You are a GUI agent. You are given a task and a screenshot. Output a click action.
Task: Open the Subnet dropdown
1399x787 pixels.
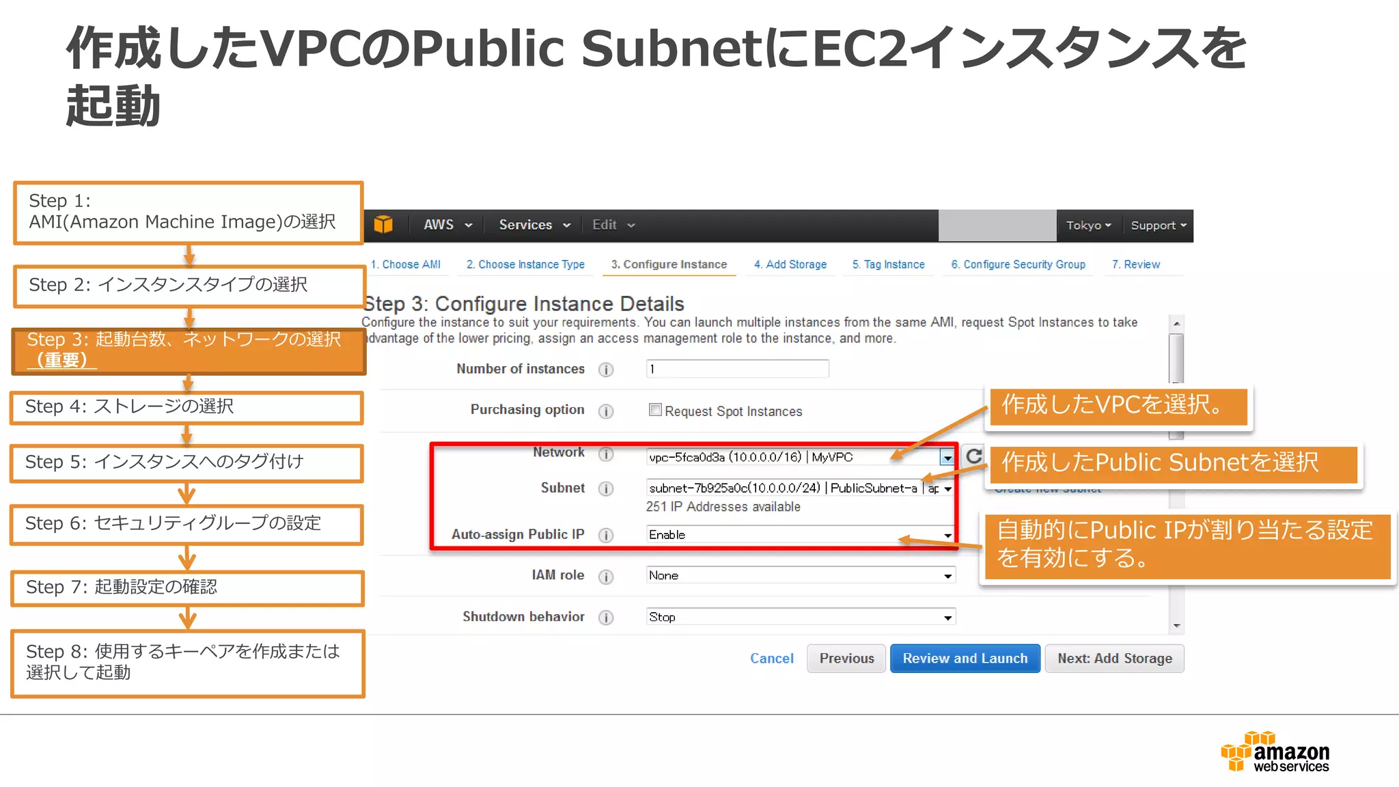[800, 488]
